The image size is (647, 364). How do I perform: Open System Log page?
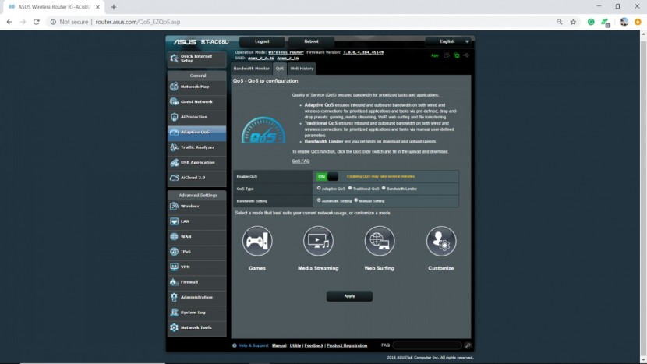click(196, 313)
